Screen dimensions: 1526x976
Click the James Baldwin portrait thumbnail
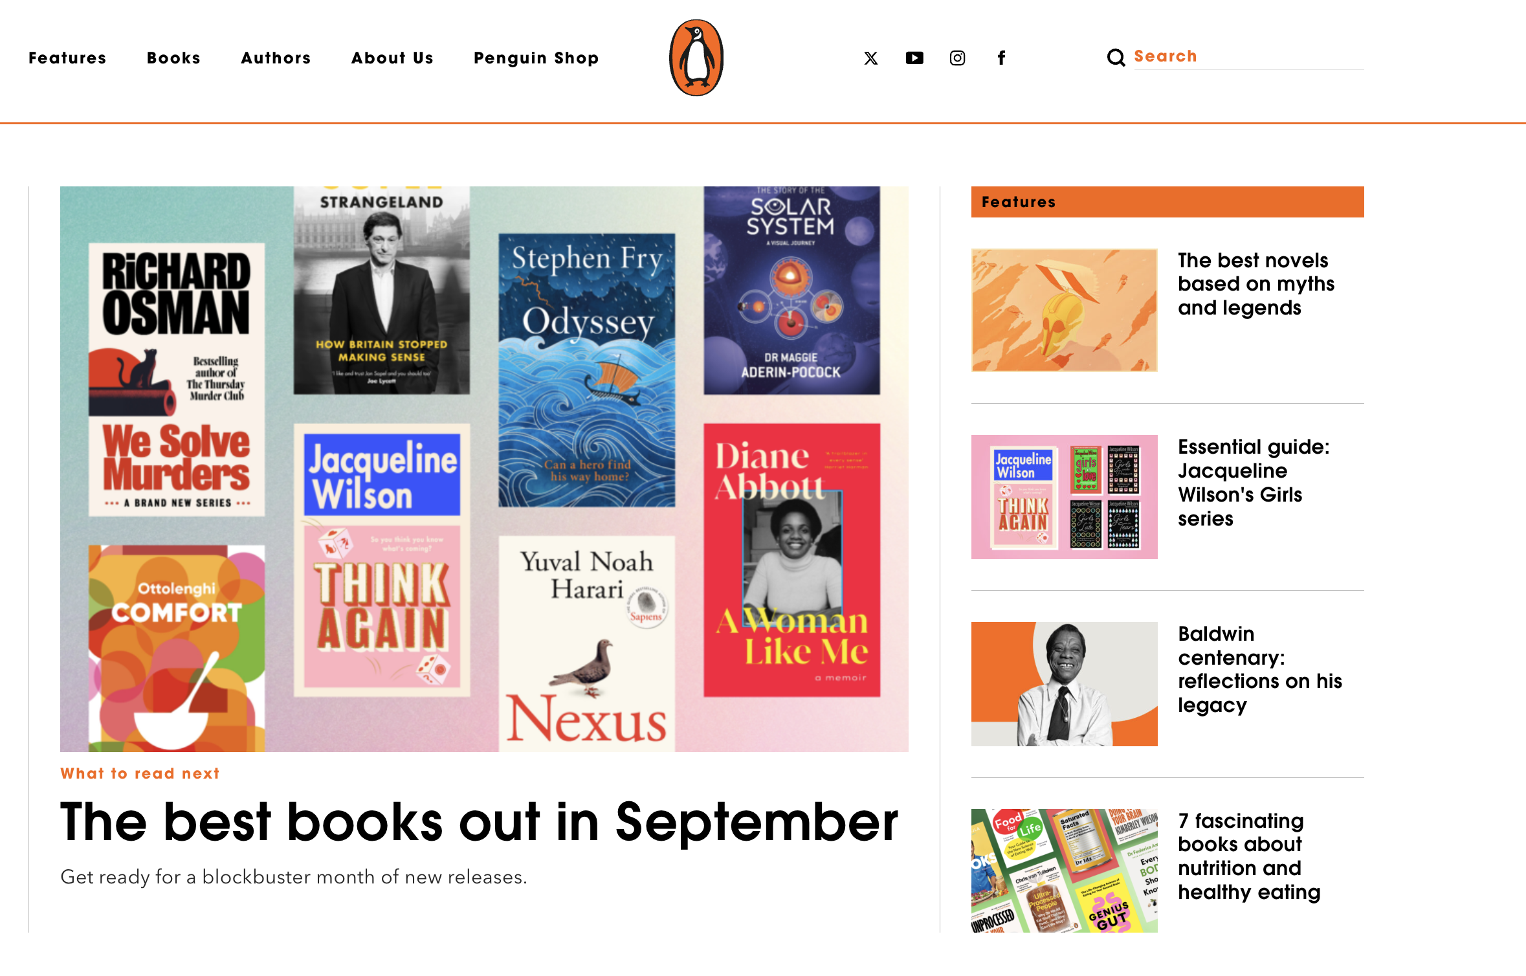(1064, 684)
